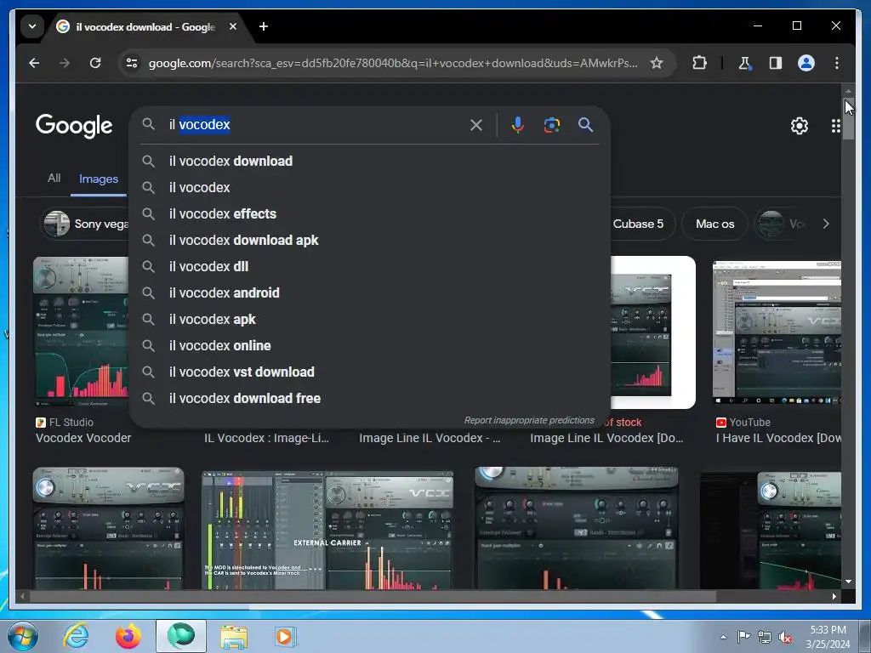Show hidden tray icons arrow
The width and height of the screenshot is (871, 653).
[723, 638]
